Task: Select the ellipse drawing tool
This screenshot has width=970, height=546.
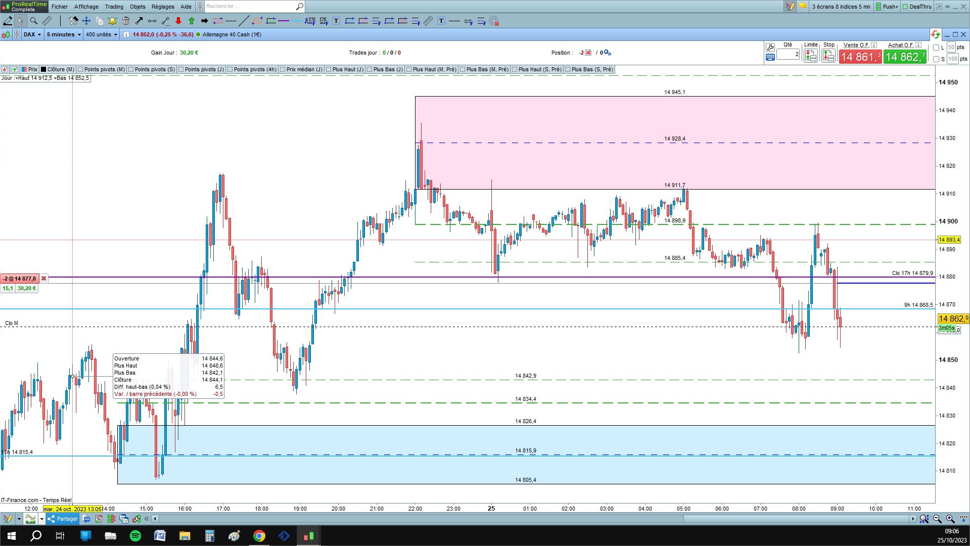Action: click(x=257, y=21)
